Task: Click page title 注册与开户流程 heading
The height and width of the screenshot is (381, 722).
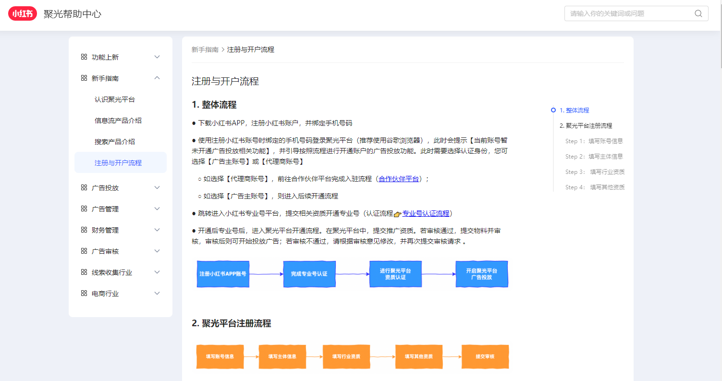Action: tap(225, 81)
